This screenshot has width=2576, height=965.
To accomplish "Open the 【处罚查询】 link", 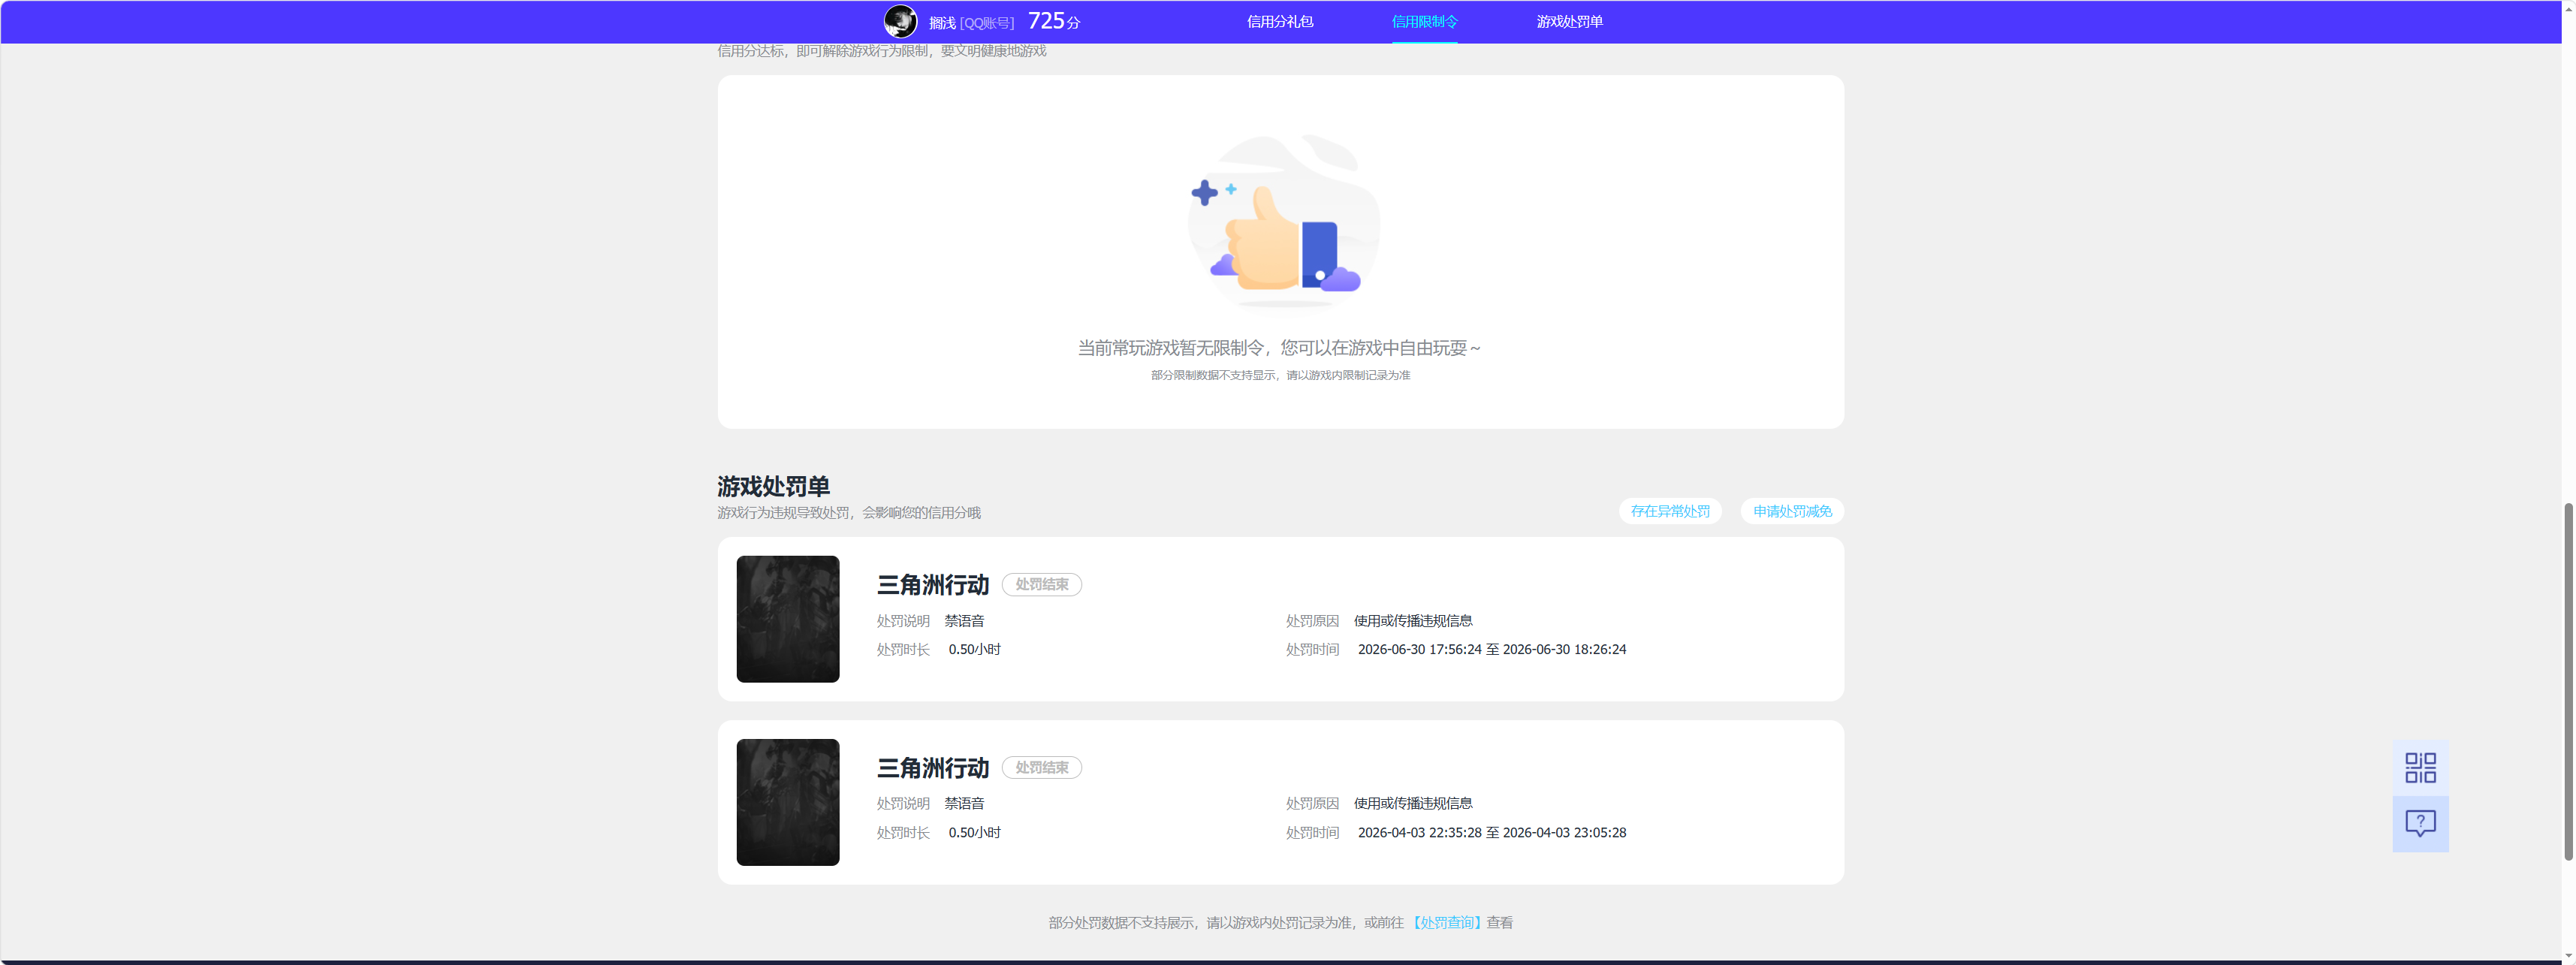I will tap(1446, 922).
